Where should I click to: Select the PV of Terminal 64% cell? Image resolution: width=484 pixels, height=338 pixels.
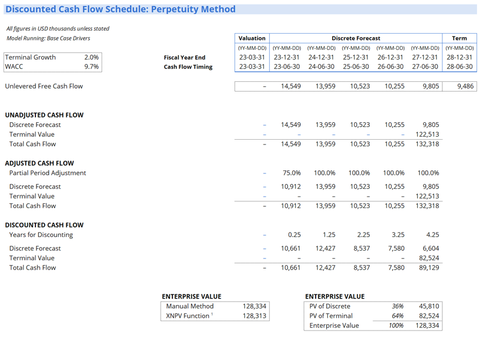click(397, 316)
